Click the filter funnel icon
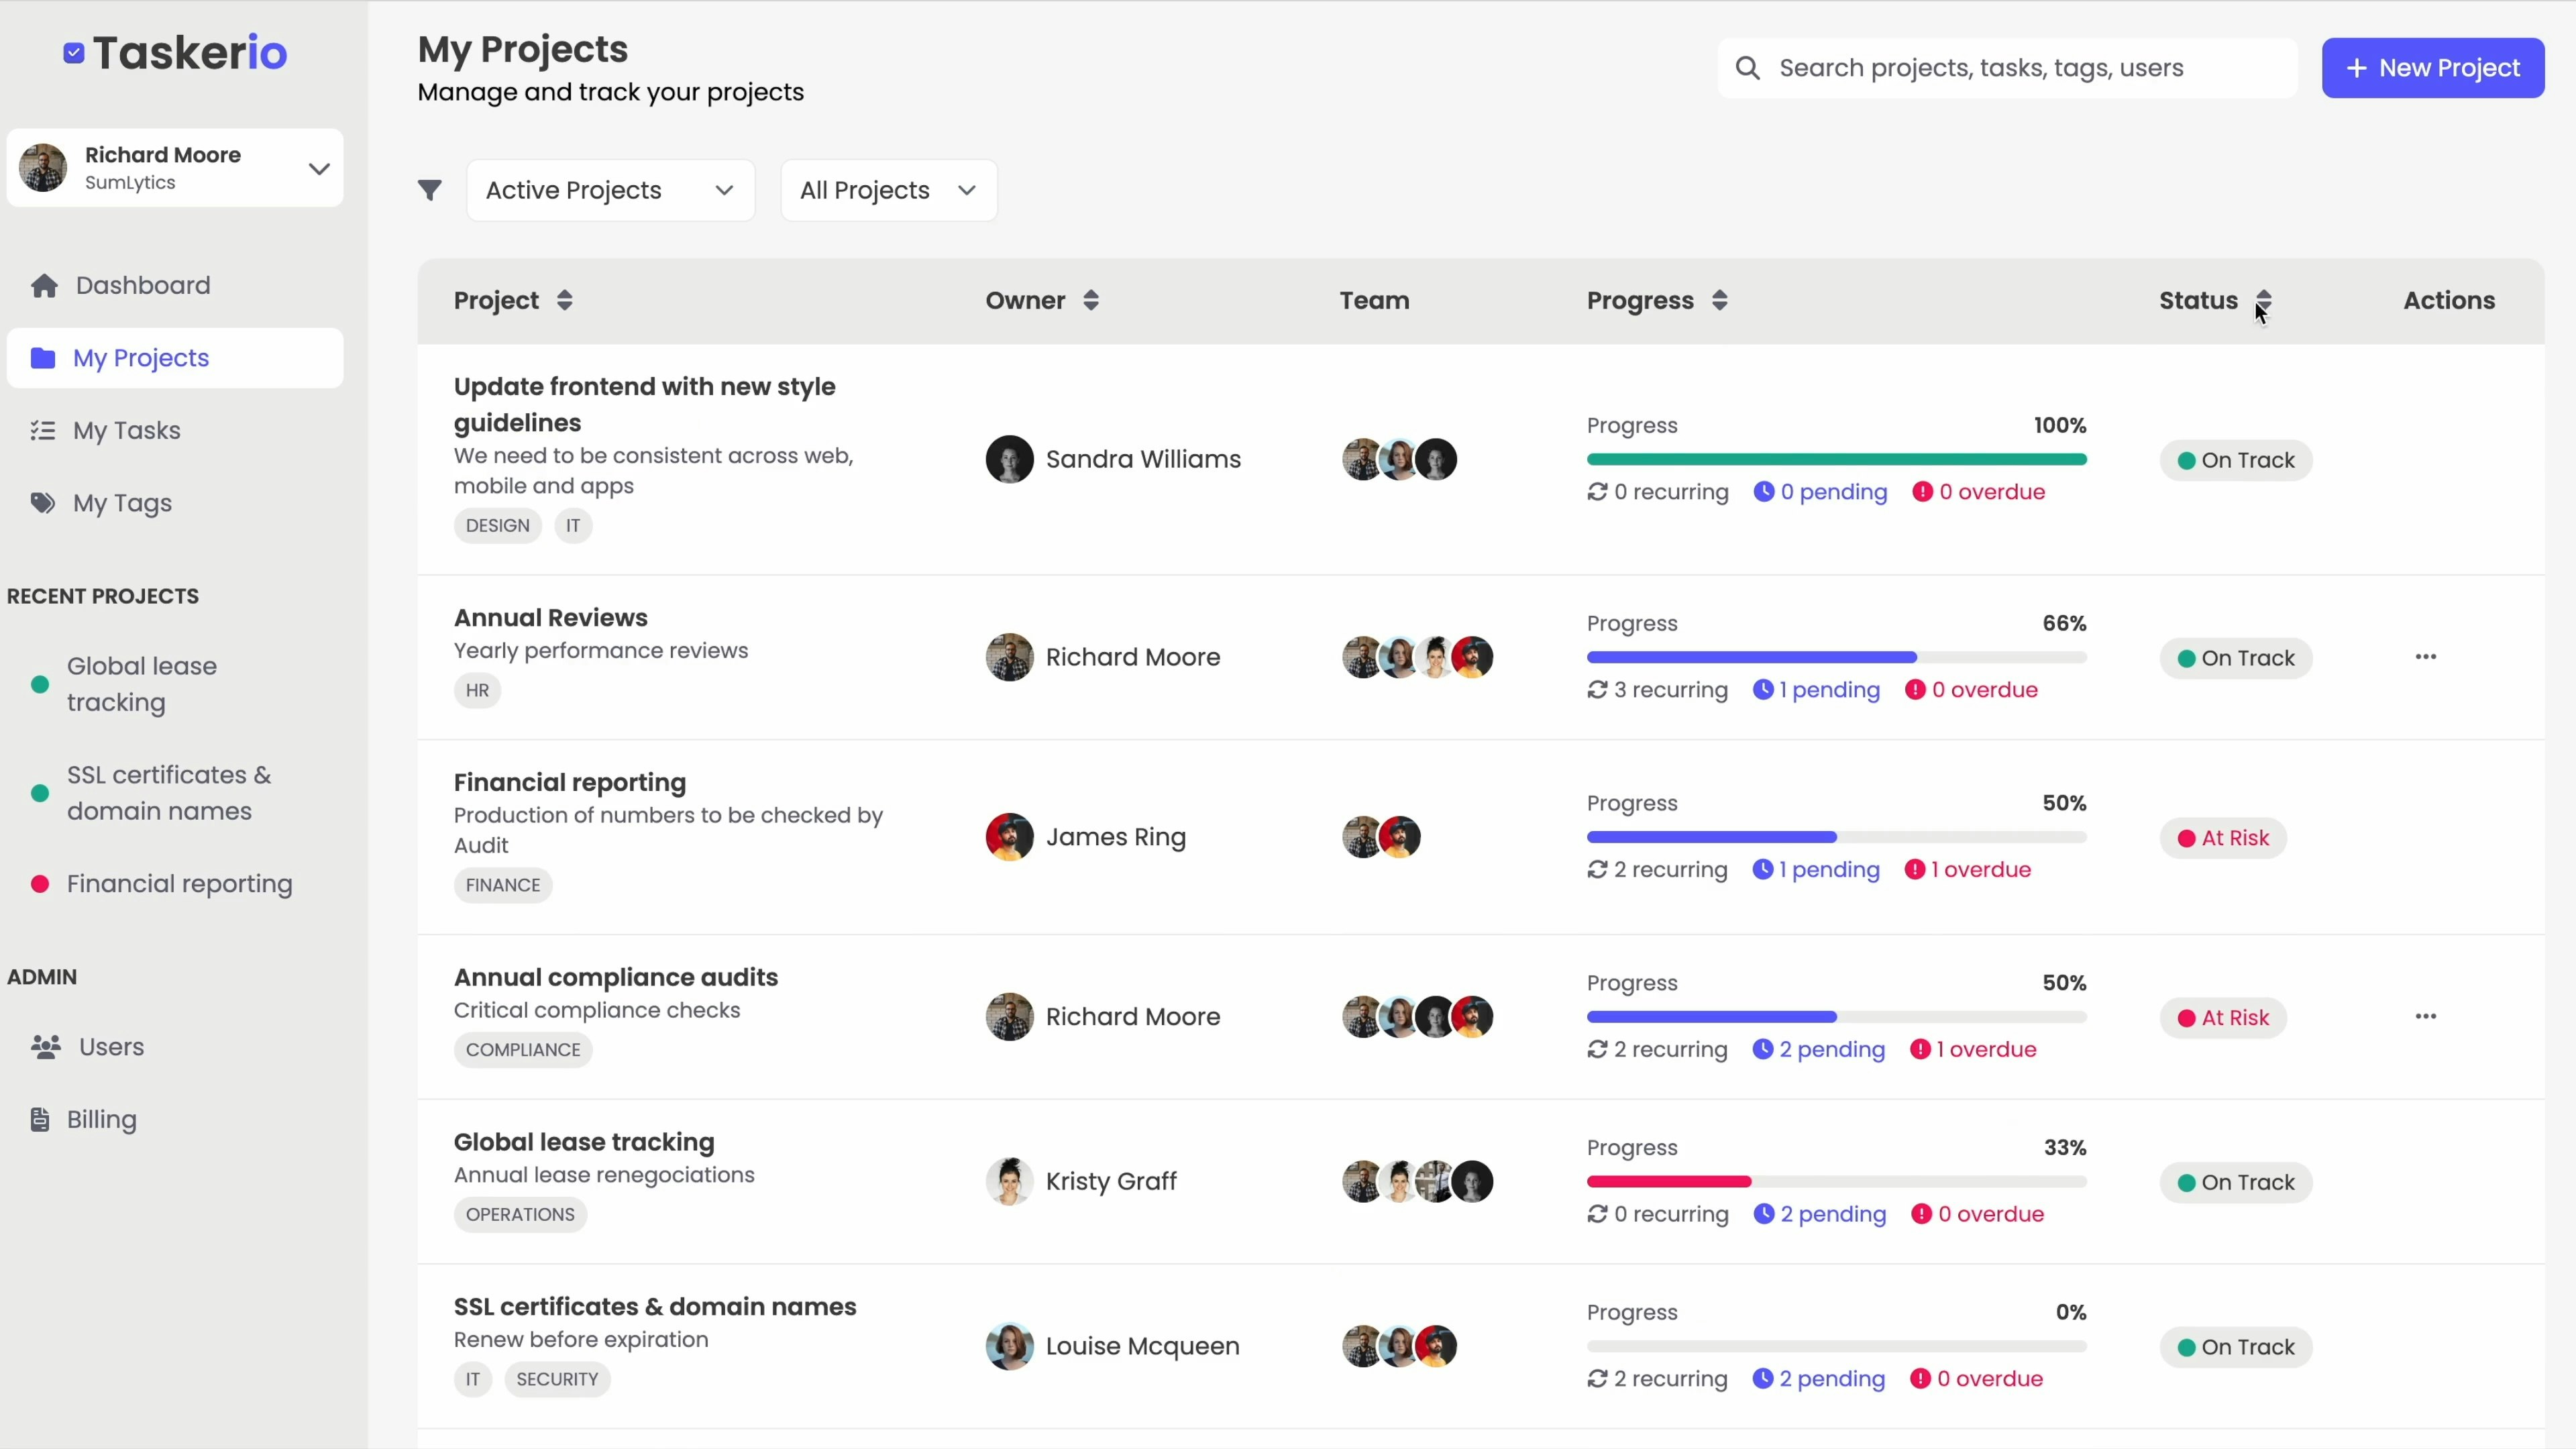Image resolution: width=2576 pixels, height=1449 pixels. 429,190
